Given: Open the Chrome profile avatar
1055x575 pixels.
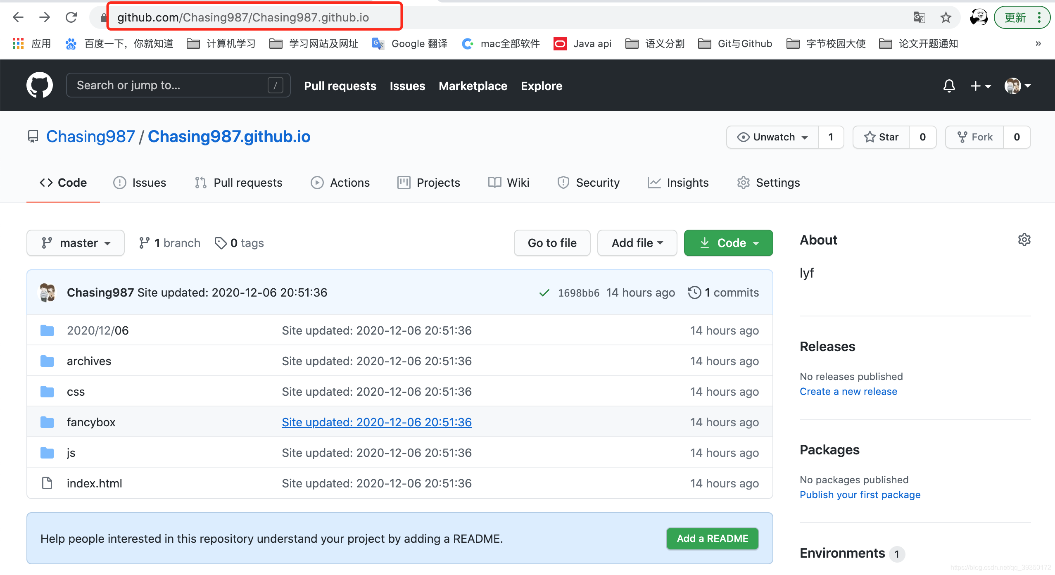Looking at the screenshot, I should 979,17.
